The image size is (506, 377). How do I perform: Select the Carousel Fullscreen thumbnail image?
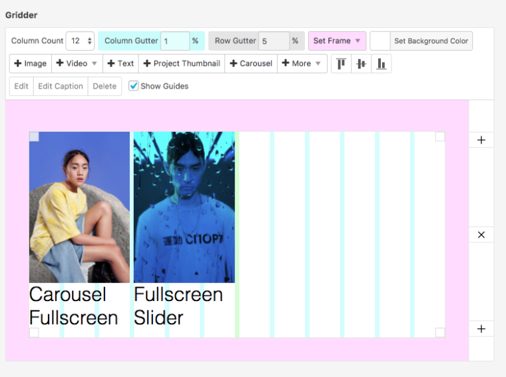(x=79, y=207)
